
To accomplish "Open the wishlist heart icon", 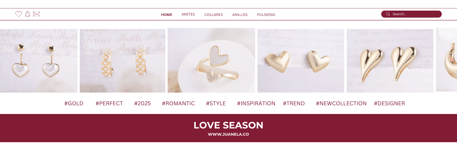I will point(18,14).
